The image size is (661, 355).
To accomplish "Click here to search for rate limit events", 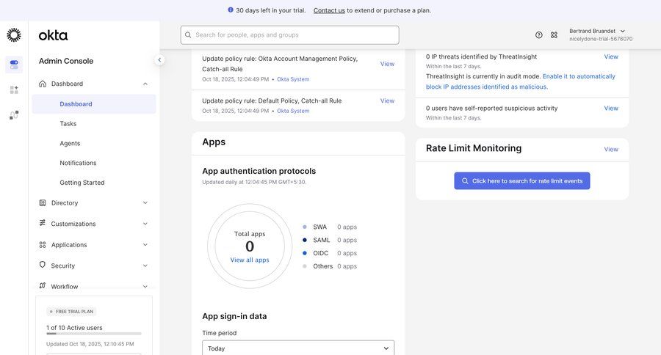I will click(522, 180).
